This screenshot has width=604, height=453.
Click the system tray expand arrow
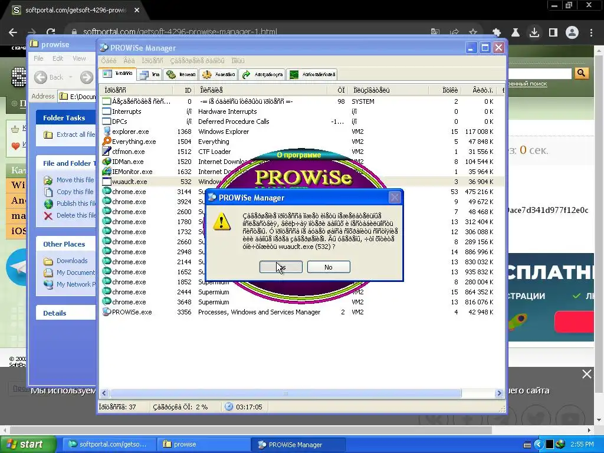pyautogui.click(x=539, y=445)
